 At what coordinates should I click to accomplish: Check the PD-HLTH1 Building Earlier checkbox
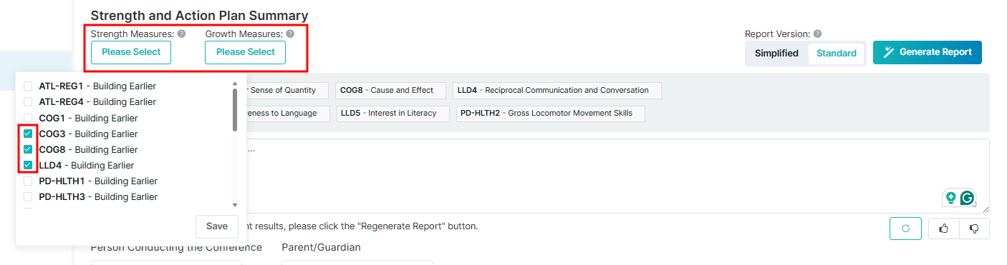(x=28, y=181)
